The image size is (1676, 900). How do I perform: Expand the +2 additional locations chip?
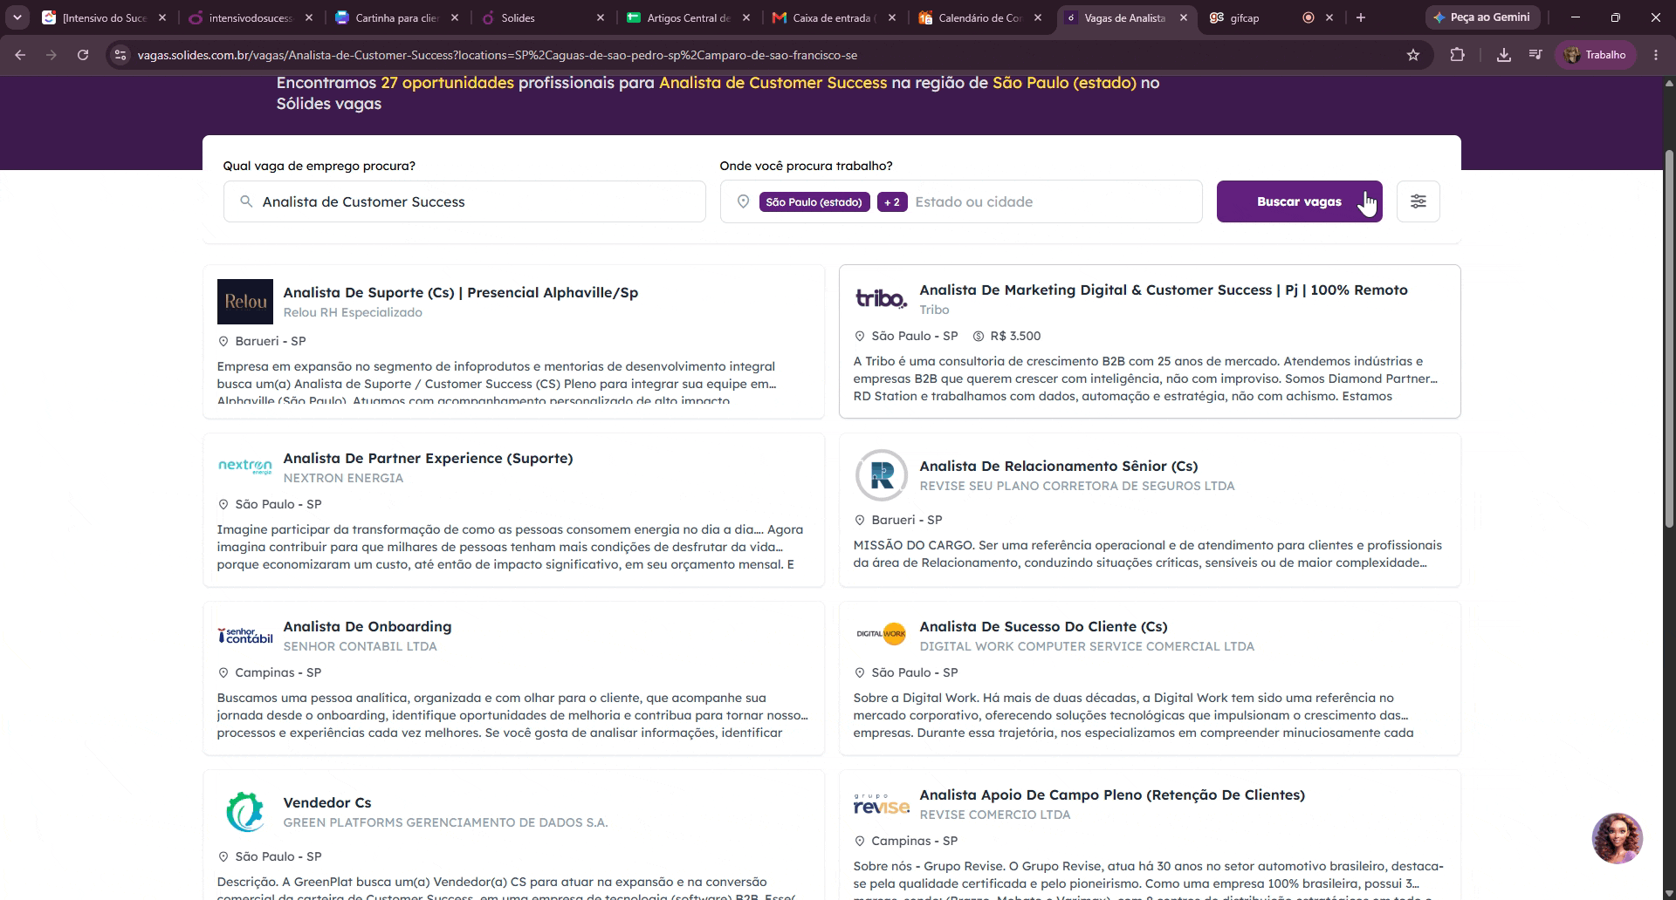(892, 202)
